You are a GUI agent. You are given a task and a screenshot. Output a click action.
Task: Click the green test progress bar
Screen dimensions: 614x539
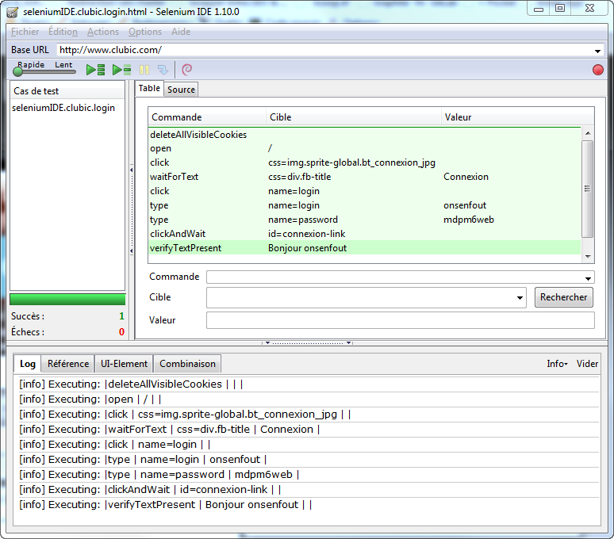[67, 300]
